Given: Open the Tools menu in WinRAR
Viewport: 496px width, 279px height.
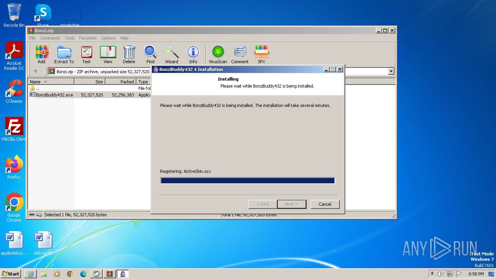Looking at the screenshot, I should coord(70,38).
